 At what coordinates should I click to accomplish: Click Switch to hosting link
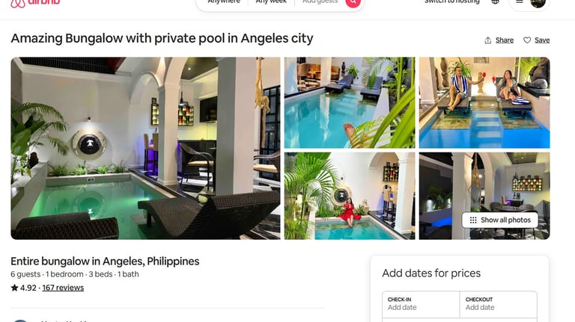pyautogui.click(x=451, y=1)
